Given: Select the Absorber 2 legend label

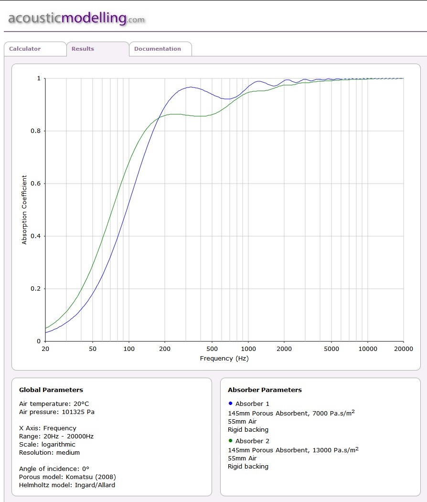Looking at the screenshot, I should [252, 441].
